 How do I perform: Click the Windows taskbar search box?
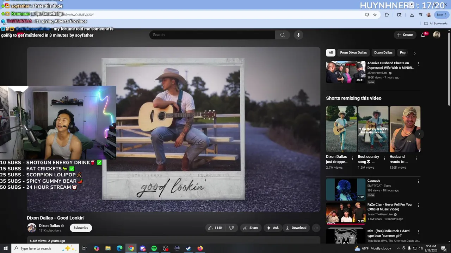[45, 248]
